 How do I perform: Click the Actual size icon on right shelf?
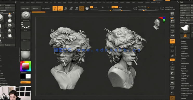pos(172,31)
